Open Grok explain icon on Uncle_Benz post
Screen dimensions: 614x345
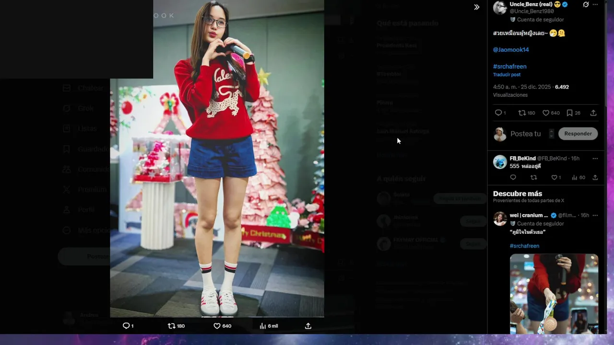tap(586, 5)
